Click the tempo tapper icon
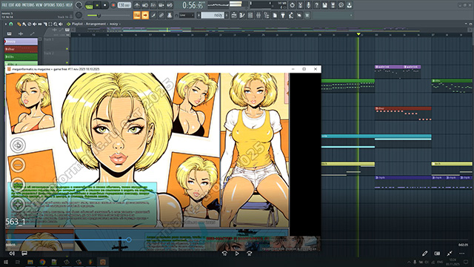 (x=291, y=15)
